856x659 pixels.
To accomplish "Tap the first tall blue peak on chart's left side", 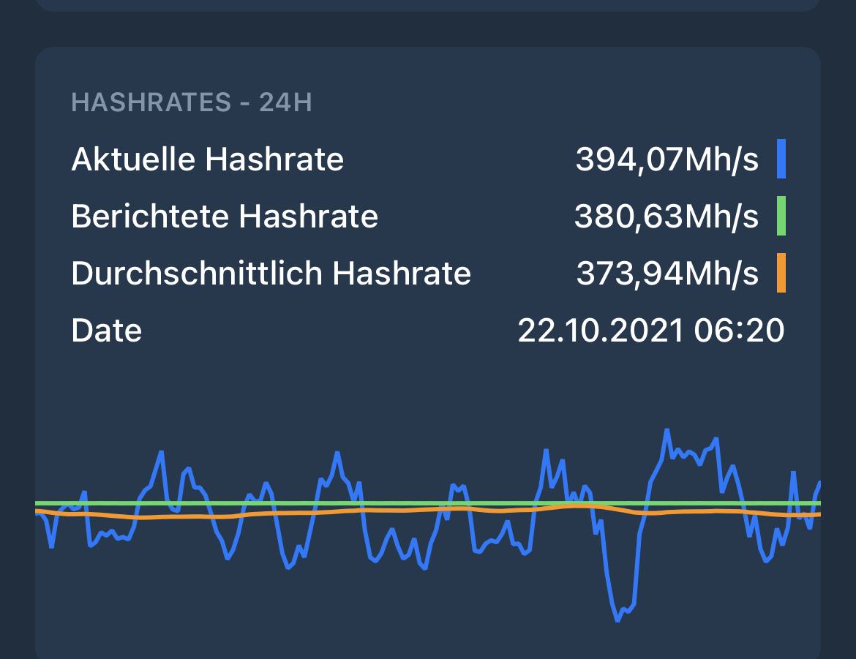I will click(161, 453).
